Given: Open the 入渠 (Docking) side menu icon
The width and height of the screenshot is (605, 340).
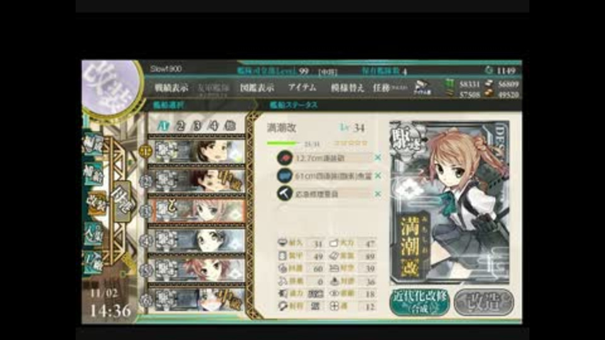Looking at the screenshot, I should [93, 233].
